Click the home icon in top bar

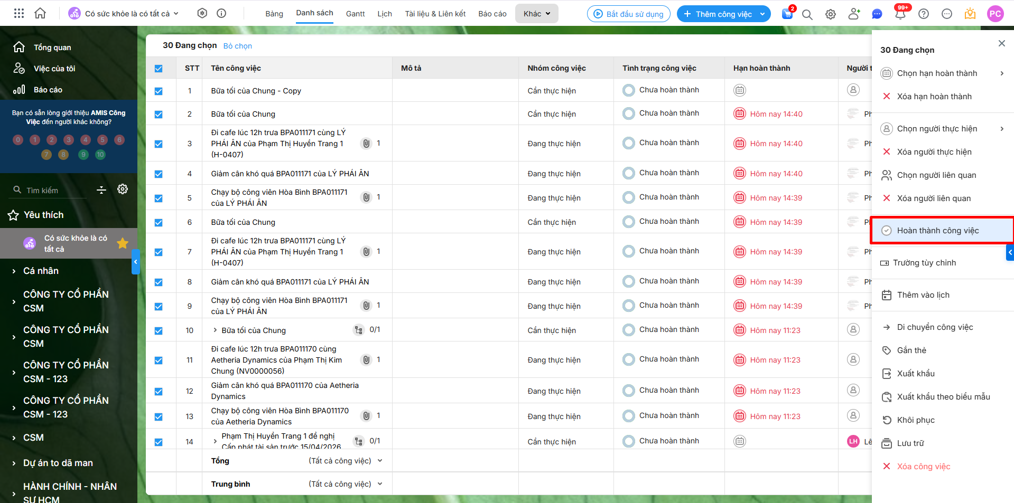40,14
